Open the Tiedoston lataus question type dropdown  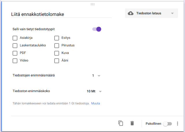point(151,13)
